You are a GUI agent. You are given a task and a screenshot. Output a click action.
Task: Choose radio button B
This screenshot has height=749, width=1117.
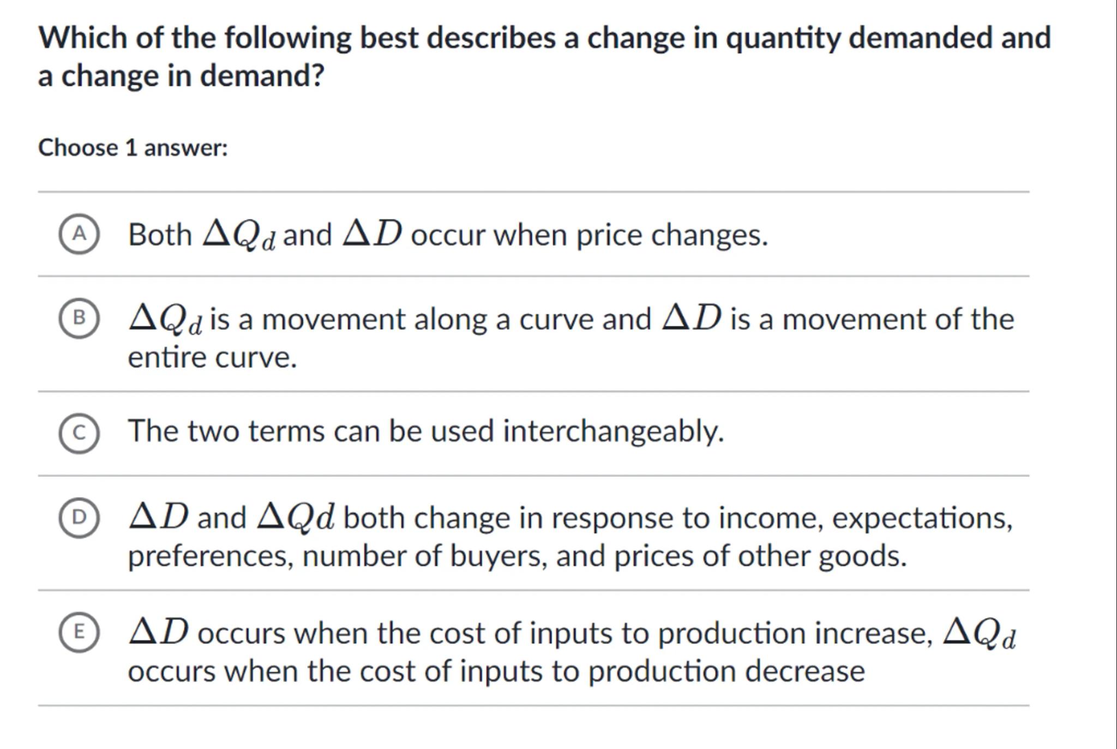click(x=79, y=318)
